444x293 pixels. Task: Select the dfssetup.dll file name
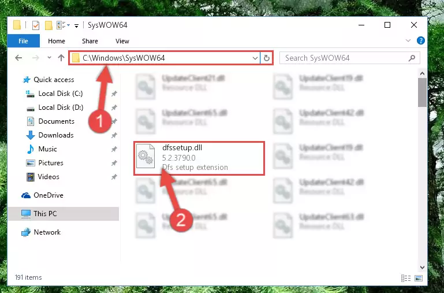coord(182,147)
